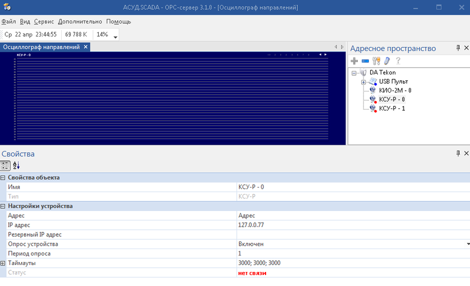The image size is (470, 286).
Task: Open the Вид menu
Action: point(25,22)
